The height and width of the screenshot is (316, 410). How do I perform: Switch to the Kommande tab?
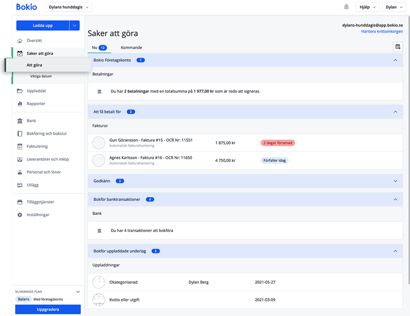tap(131, 48)
